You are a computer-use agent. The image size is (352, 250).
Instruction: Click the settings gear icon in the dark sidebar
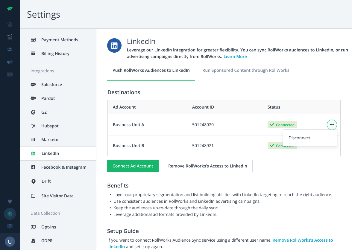click(x=10, y=214)
